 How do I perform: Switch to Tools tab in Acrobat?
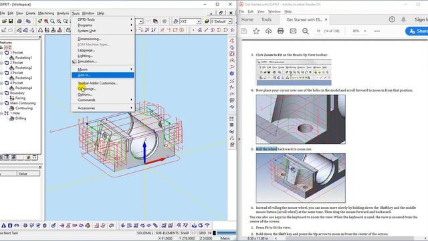tap(266, 19)
